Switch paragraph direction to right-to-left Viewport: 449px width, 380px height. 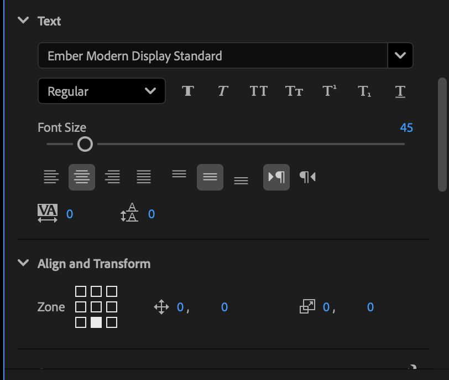(x=307, y=177)
